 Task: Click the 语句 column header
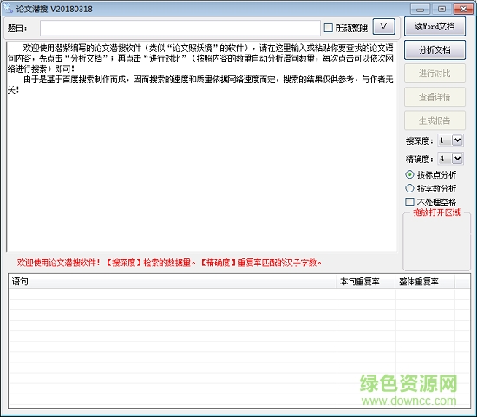[173, 282]
